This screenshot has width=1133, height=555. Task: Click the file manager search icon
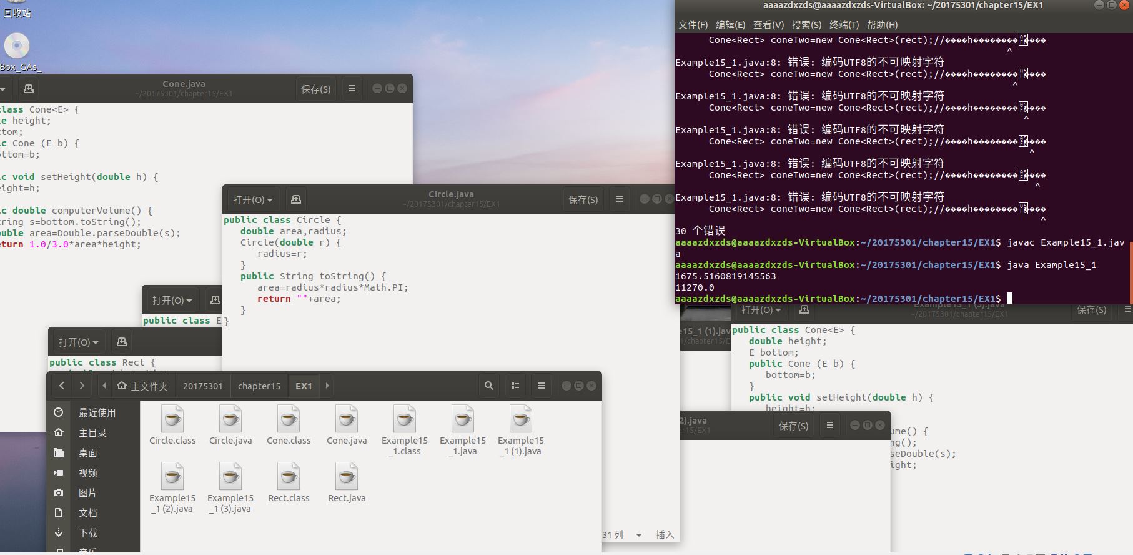pyautogui.click(x=489, y=386)
